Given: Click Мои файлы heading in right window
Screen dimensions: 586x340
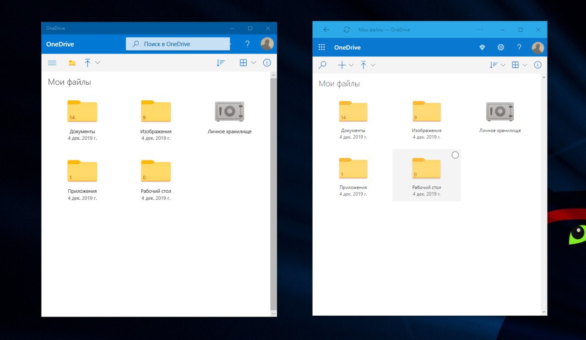Looking at the screenshot, I should [339, 84].
